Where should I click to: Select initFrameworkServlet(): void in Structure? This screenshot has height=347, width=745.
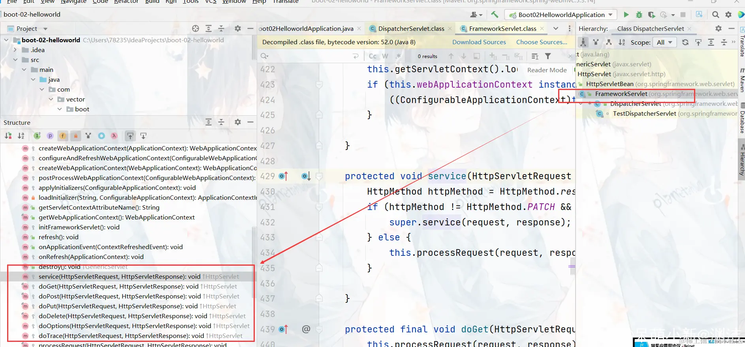(79, 227)
